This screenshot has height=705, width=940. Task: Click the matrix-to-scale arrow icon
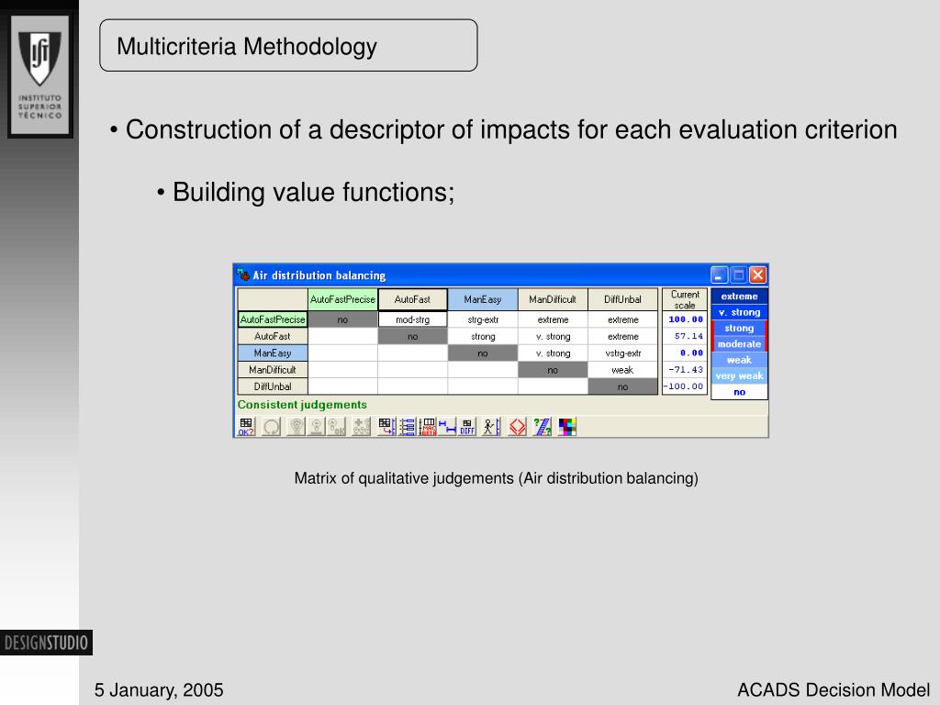click(386, 426)
